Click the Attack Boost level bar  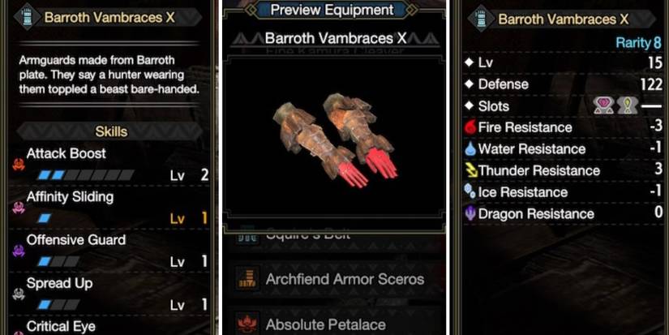(86, 175)
